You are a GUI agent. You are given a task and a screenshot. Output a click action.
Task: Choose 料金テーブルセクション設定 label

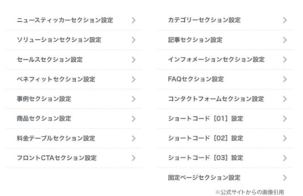[x=56, y=138]
